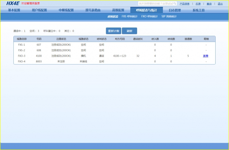Screen dimensions: 229x150
Task: Open the 反馈 link
Action: point(198,3)
